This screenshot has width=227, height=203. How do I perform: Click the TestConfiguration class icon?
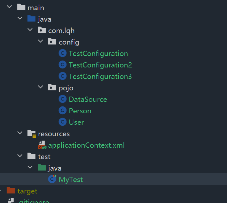tap(63, 53)
